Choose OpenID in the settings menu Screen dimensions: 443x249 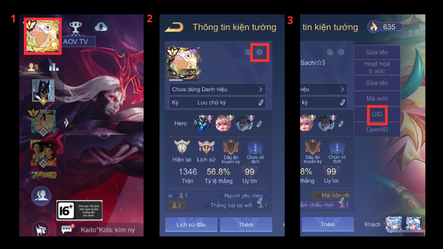pos(377,129)
